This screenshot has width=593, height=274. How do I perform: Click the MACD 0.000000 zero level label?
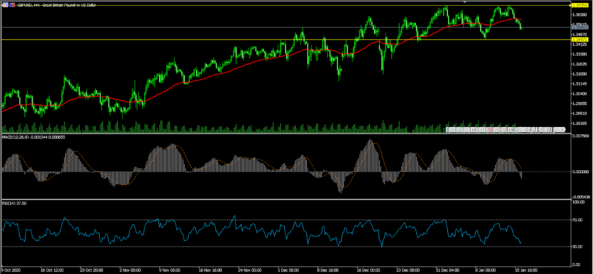tap(580, 172)
